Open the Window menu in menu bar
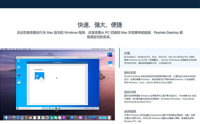200x124 pixels. [x=25, y=49]
